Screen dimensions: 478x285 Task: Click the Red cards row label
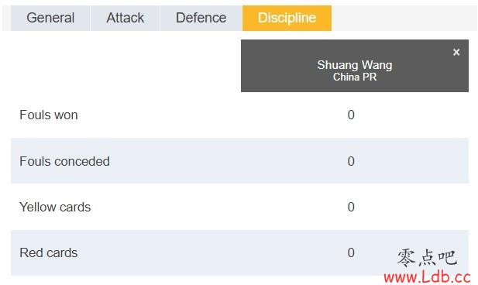point(49,253)
